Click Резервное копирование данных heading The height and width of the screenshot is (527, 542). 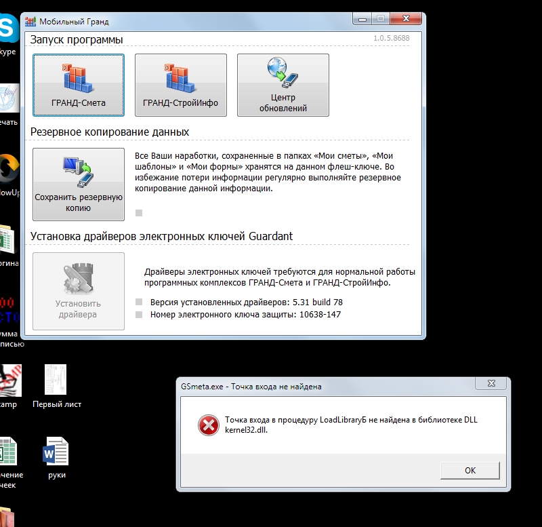110,132
